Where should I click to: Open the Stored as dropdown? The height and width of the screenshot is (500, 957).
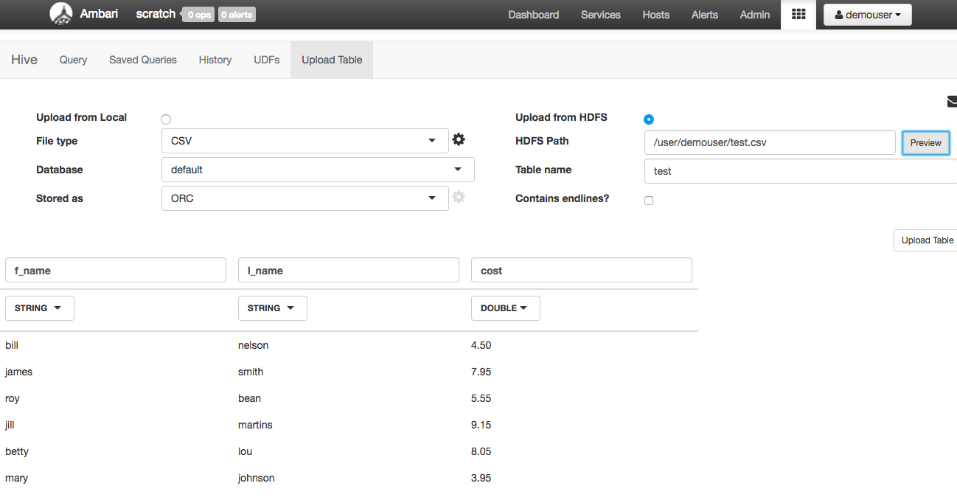pos(304,198)
